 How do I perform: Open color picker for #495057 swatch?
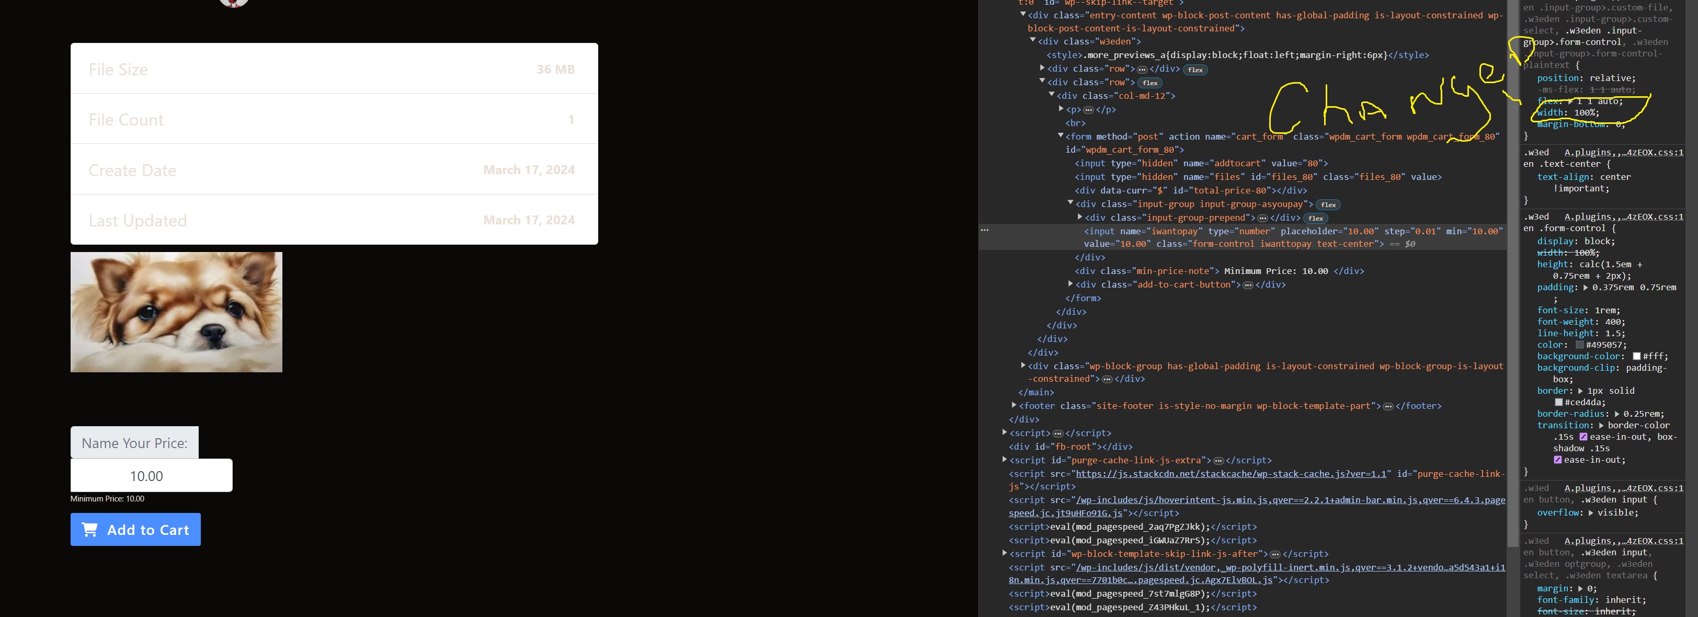point(1579,345)
